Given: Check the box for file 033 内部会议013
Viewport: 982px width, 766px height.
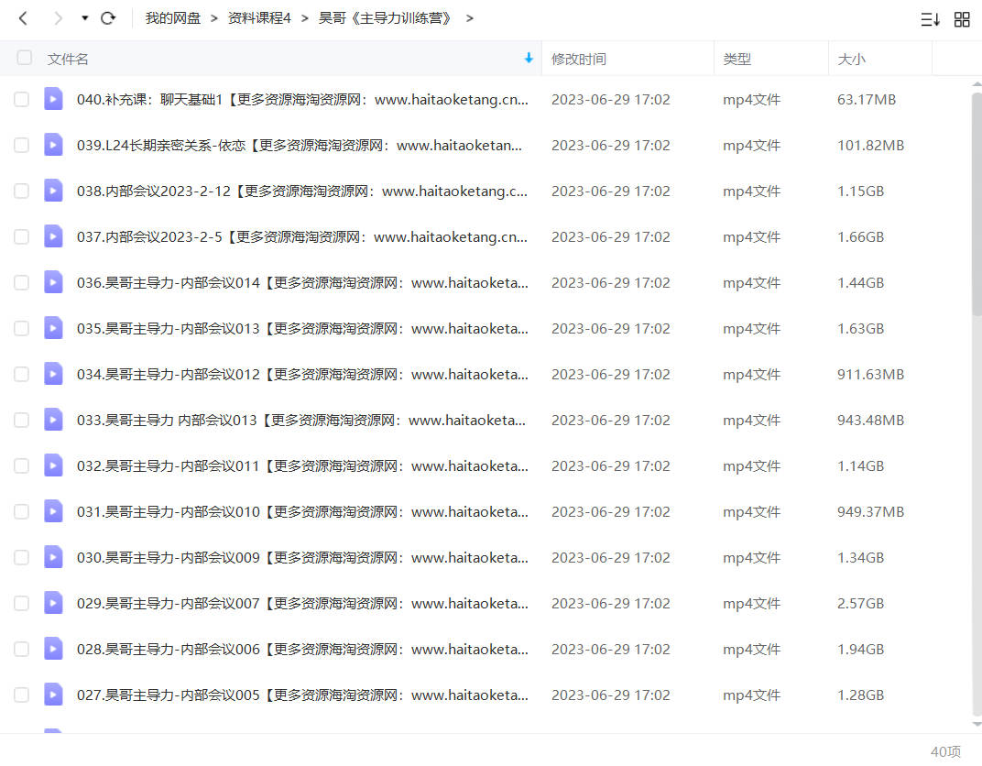Looking at the screenshot, I should [21, 421].
